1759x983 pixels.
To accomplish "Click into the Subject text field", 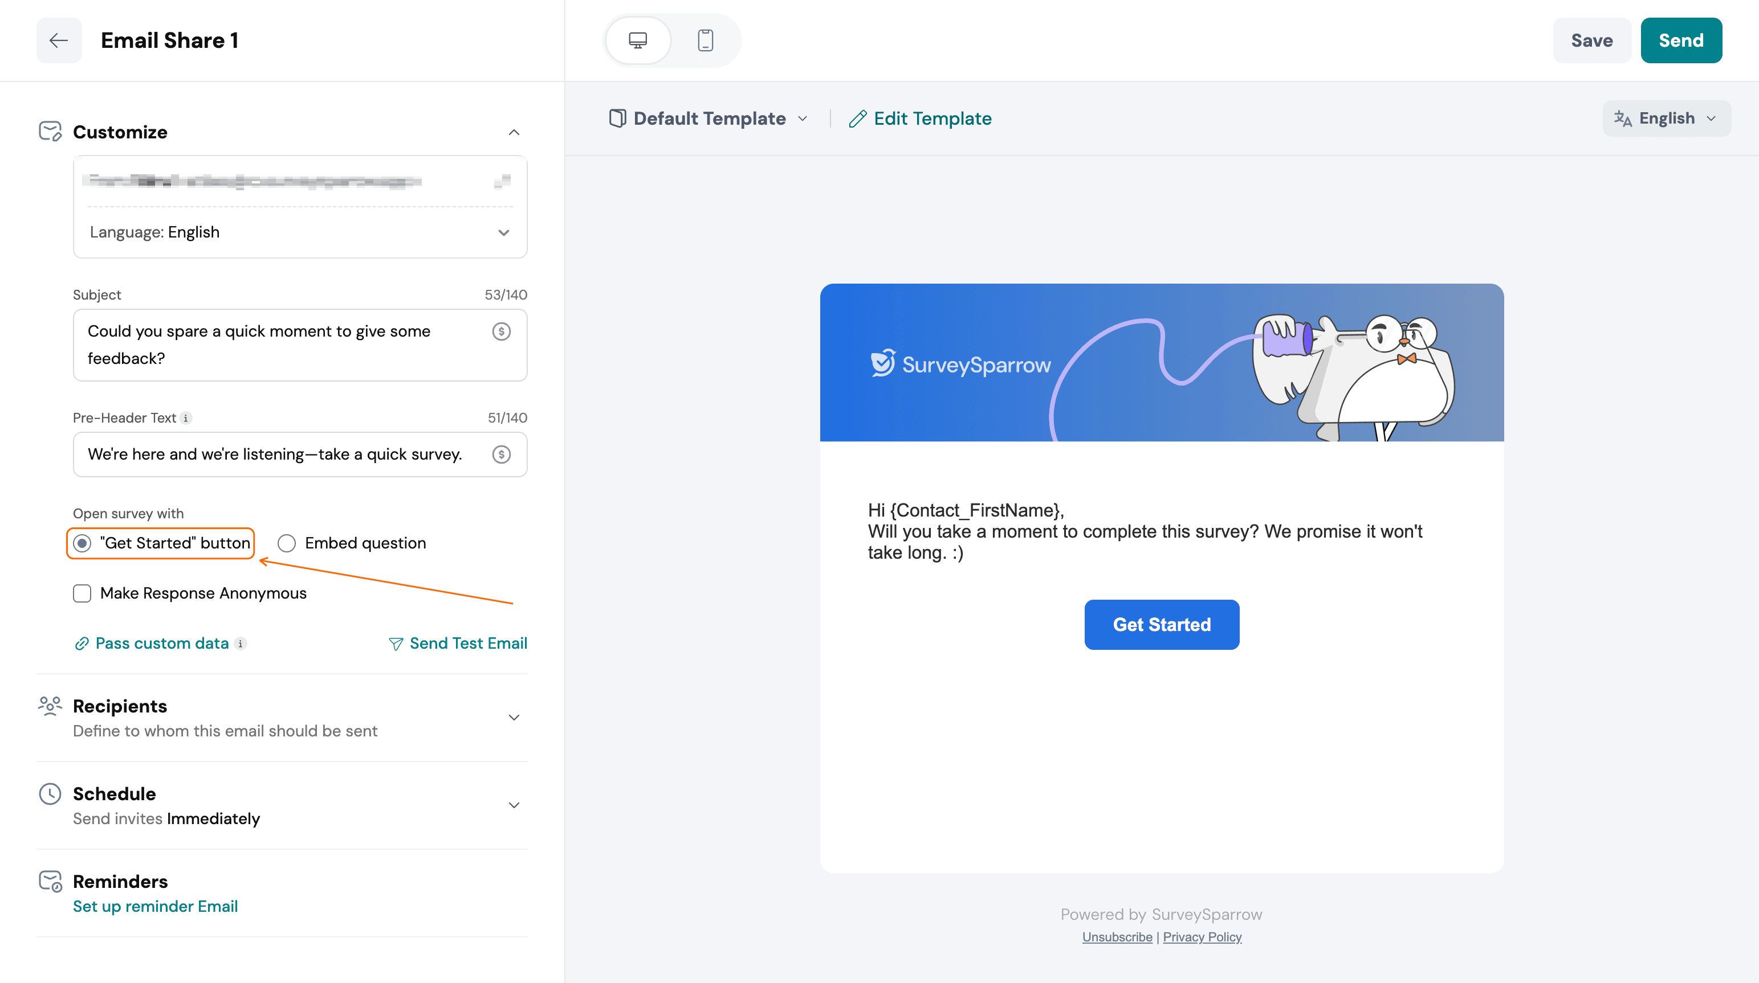I will pyautogui.click(x=300, y=345).
